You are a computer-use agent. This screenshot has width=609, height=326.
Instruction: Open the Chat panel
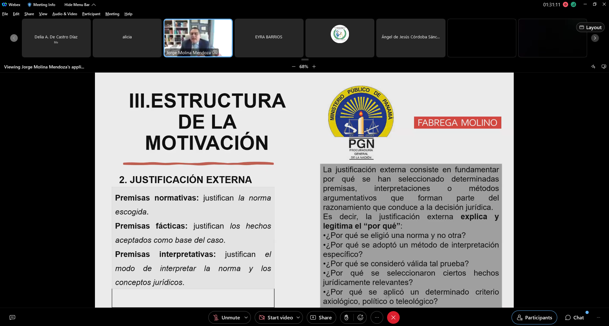[574, 317]
